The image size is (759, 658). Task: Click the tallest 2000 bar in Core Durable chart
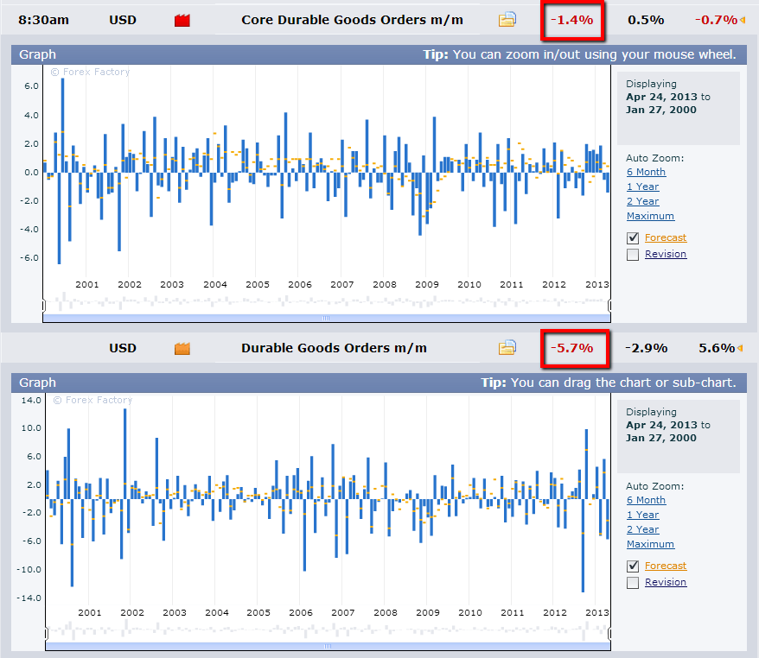pyautogui.click(x=62, y=125)
